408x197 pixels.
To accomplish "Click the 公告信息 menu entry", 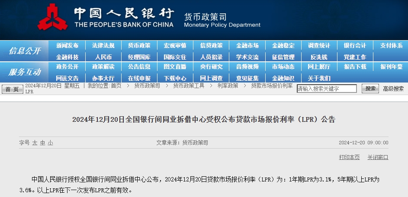I will click(139, 67).
